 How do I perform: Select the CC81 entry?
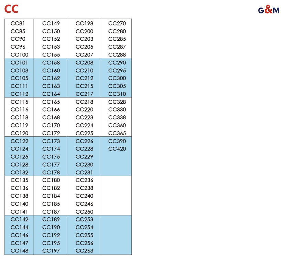[18, 23]
